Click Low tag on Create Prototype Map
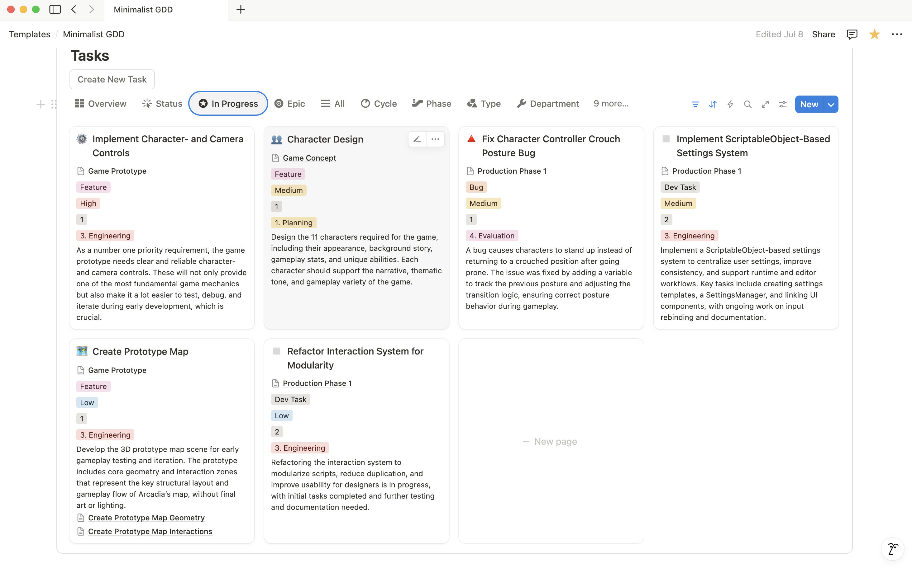This screenshot has height=568, width=912. [x=87, y=402]
